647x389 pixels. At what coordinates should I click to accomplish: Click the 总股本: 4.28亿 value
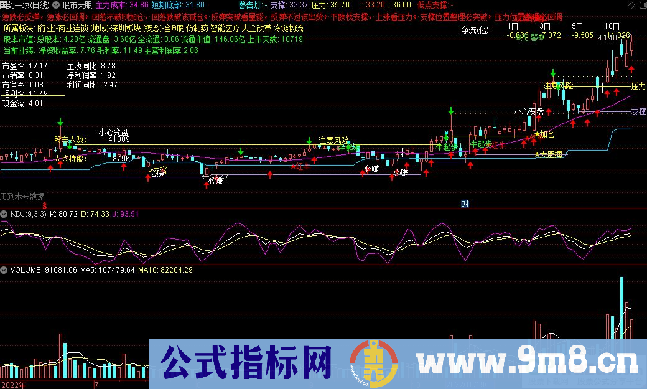(x=61, y=39)
